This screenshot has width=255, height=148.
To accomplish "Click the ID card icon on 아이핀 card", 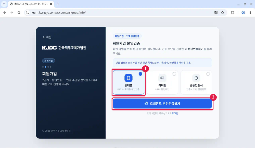I will pyautogui.click(x=162, y=78).
